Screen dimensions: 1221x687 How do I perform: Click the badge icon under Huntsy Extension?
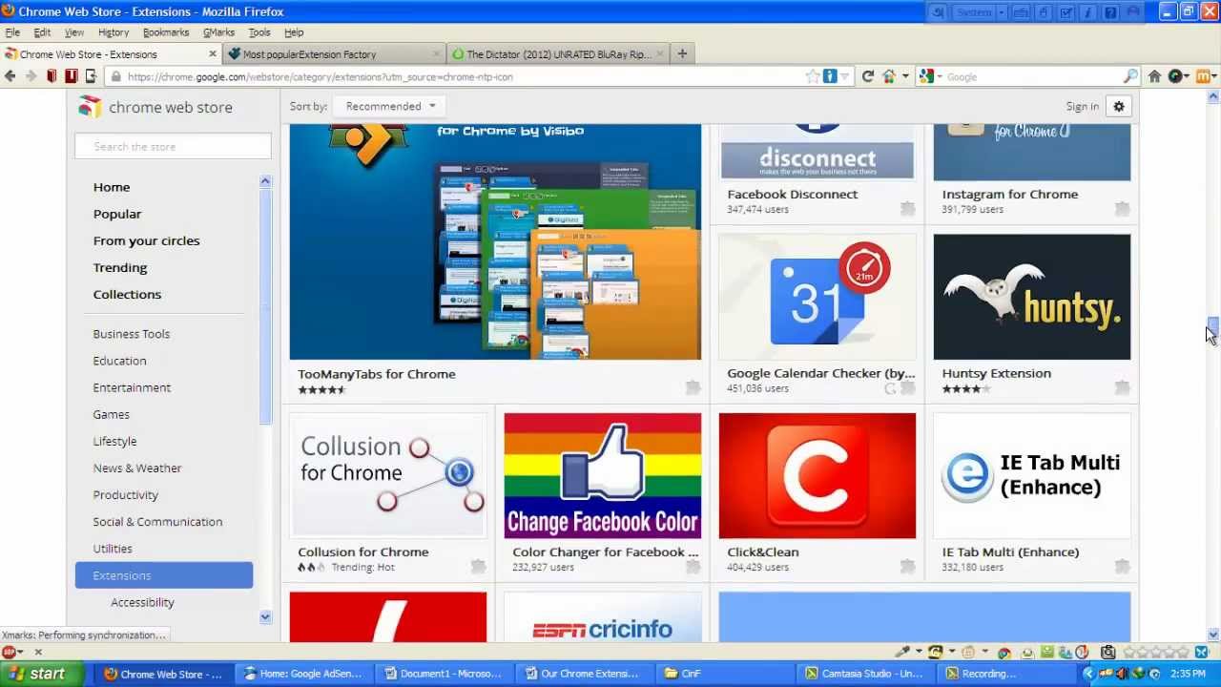pos(1122,387)
